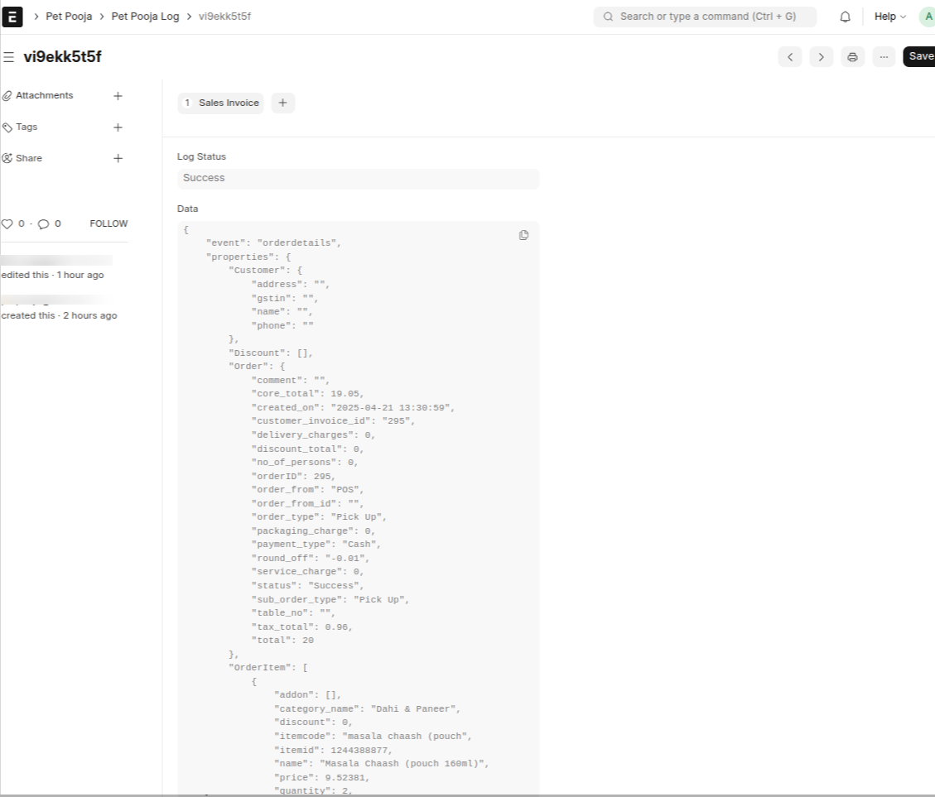Click the Share sidebar label
This screenshot has width=935, height=797.
coord(29,159)
